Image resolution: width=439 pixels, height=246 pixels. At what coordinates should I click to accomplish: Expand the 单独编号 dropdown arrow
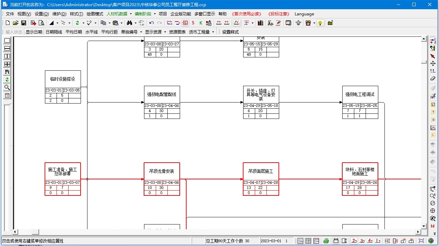[x=141, y=32]
